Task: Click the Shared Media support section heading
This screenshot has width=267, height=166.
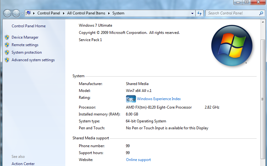Action: (91, 138)
